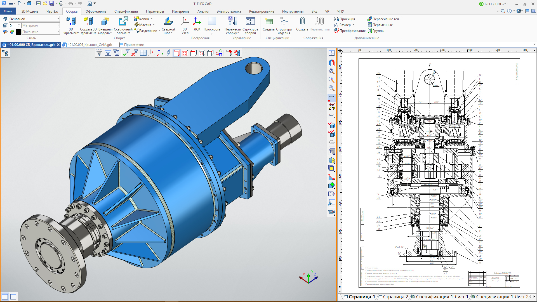The width and height of the screenshot is (537, 302).
Task: Toggle split window layout at bottom left
Action: (x=13, y=297)
